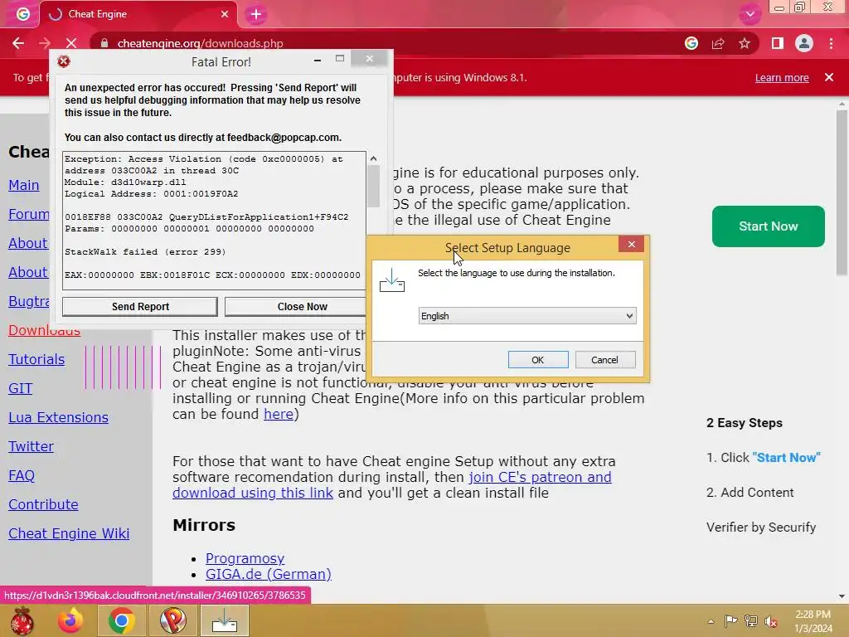Open the Chrome profile avatar
Viewport: 849px width, 637px height.
[x=804, y=43]
